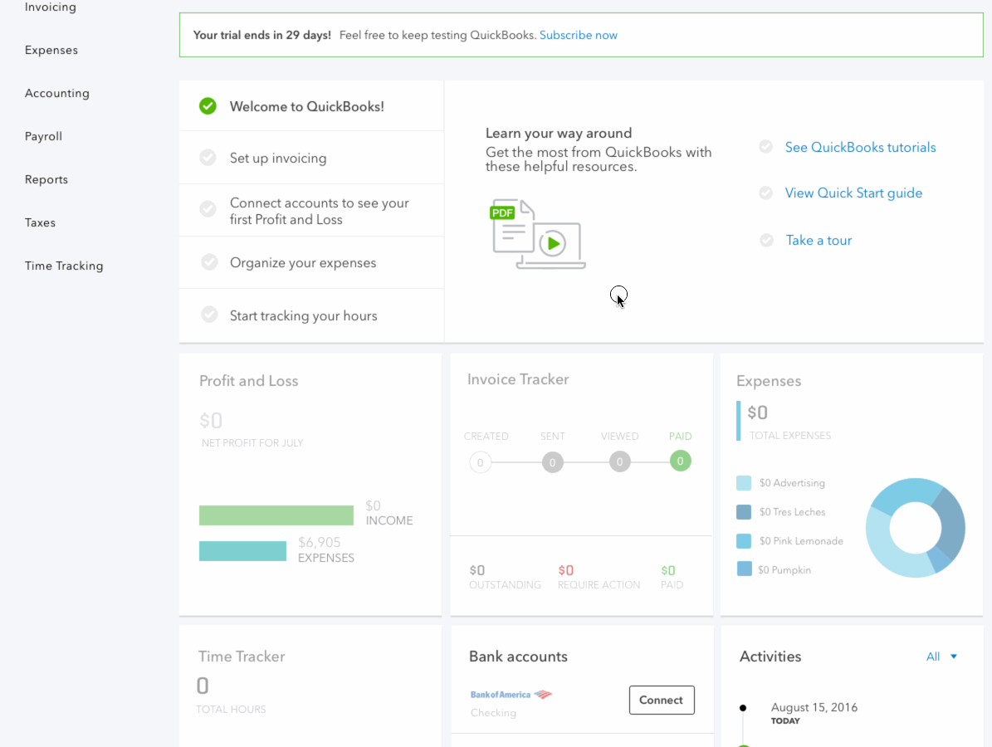Connect the Bank of America checking account

pos(662,701)
